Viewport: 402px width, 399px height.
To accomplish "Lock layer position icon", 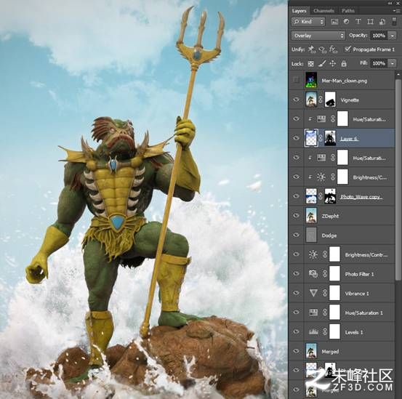I will (x=332, y=63).
